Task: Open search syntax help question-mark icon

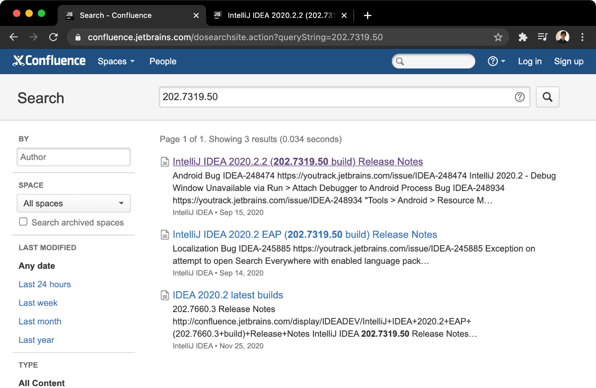Action: (520, 97)
